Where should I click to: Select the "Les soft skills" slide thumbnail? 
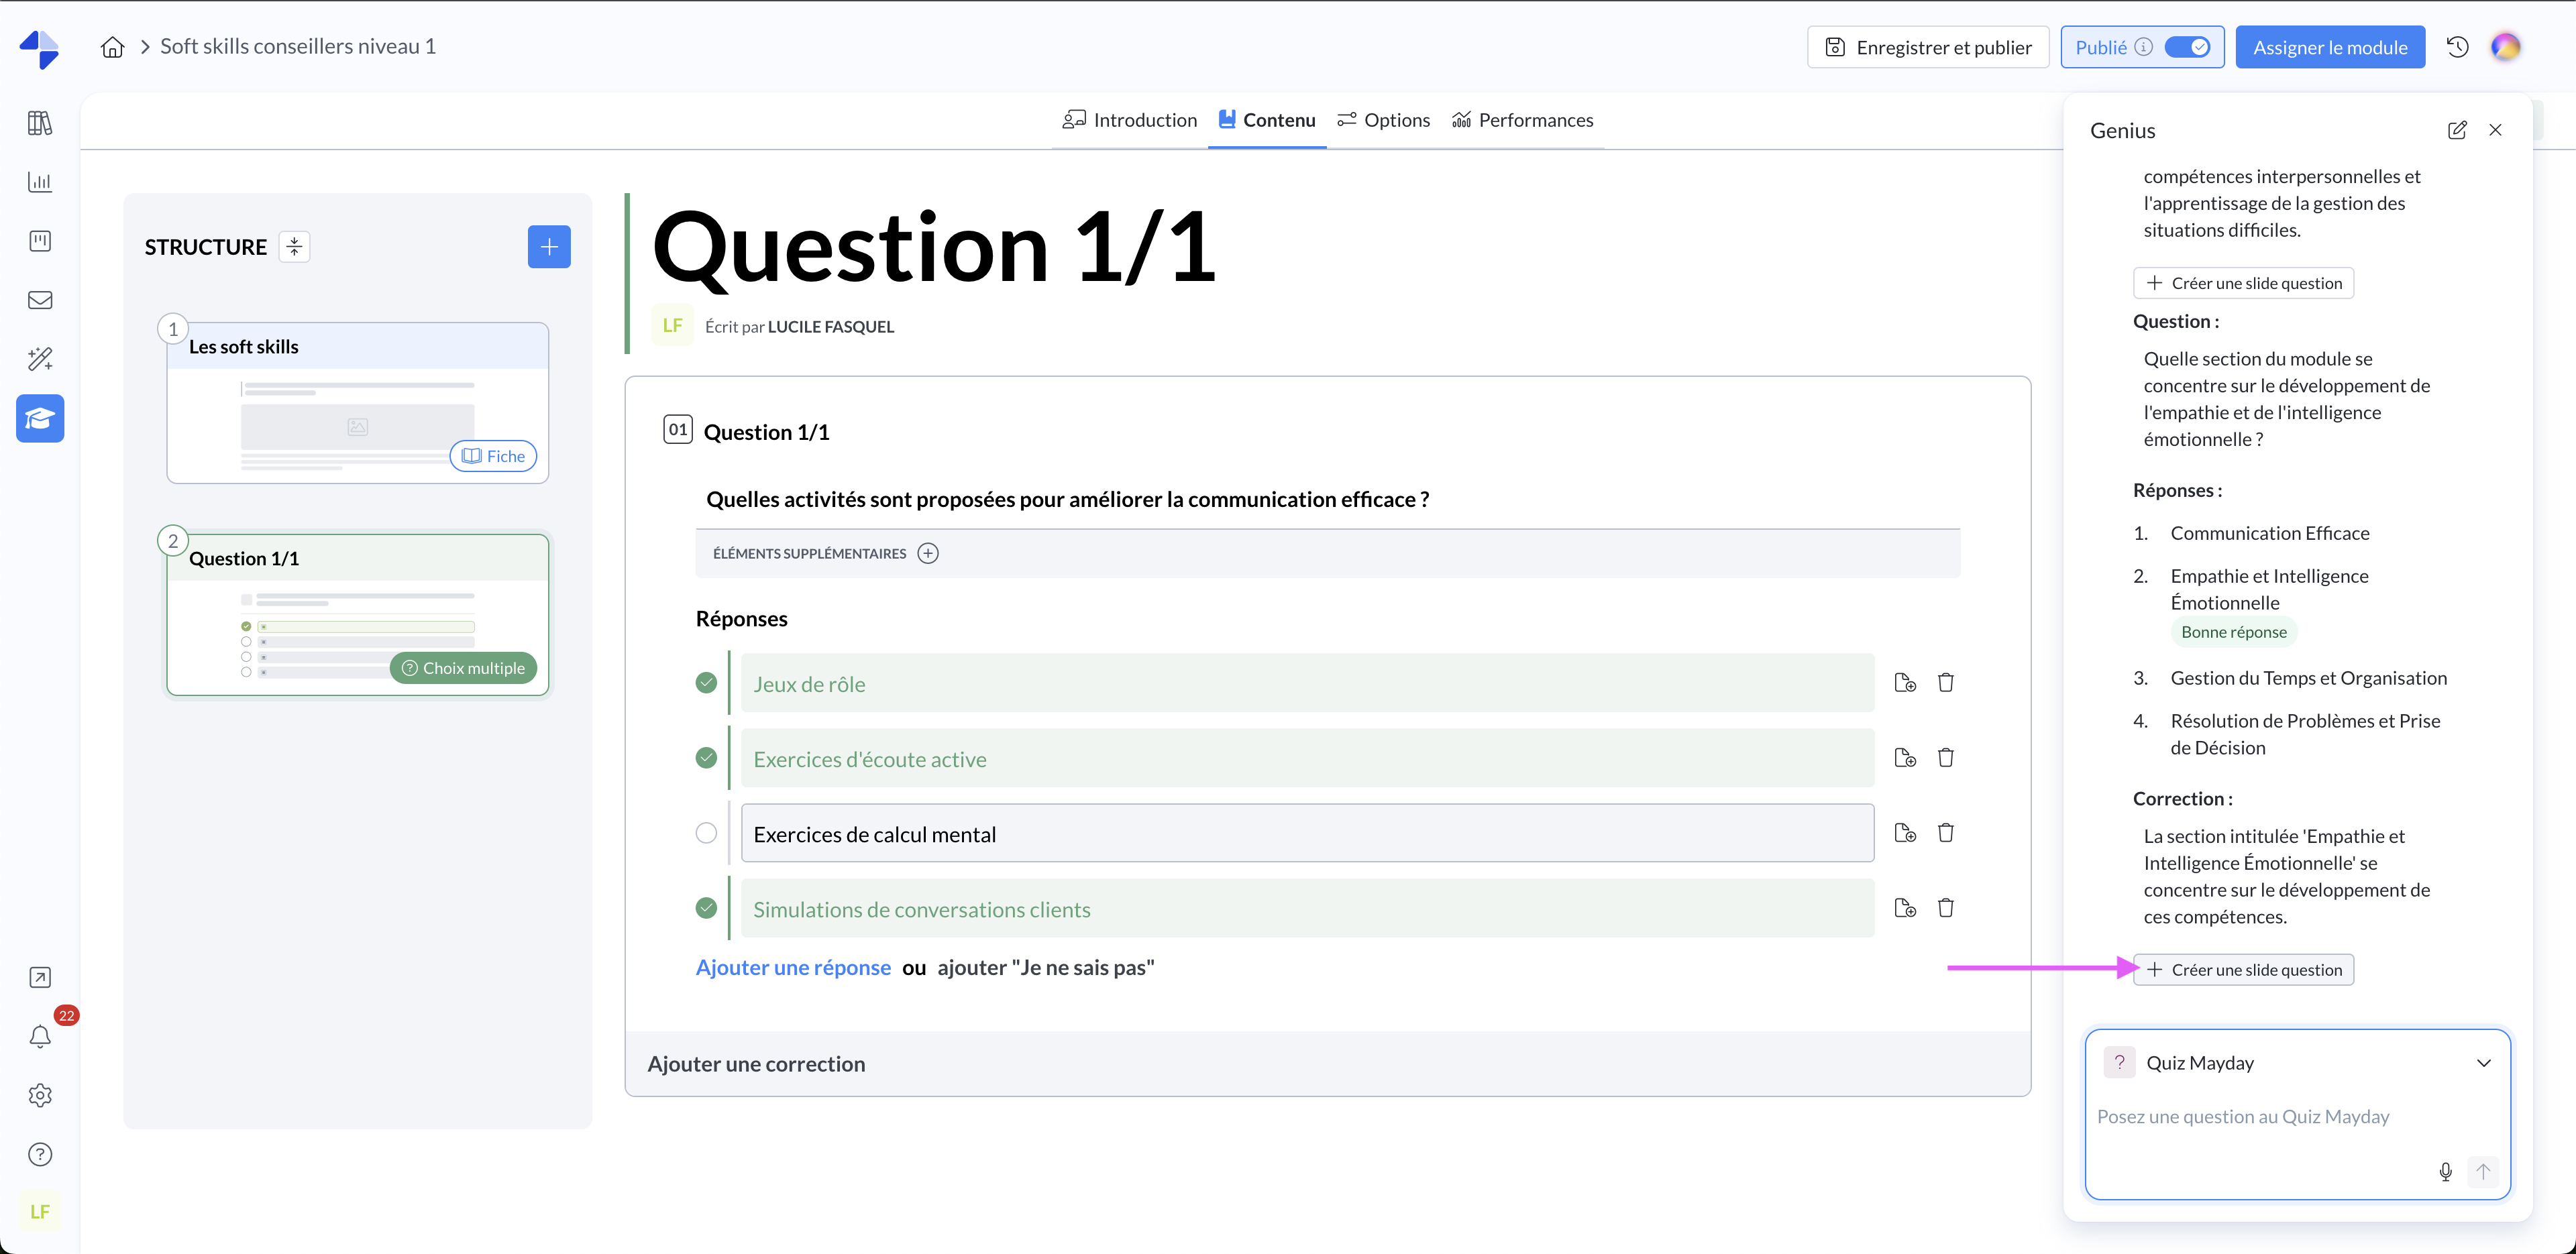click(x=357, y=403)
